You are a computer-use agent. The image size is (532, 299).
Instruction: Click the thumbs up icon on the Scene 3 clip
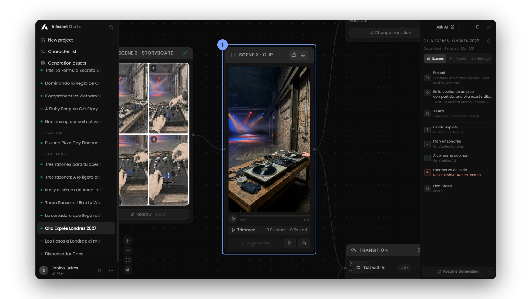pos(294,55)
